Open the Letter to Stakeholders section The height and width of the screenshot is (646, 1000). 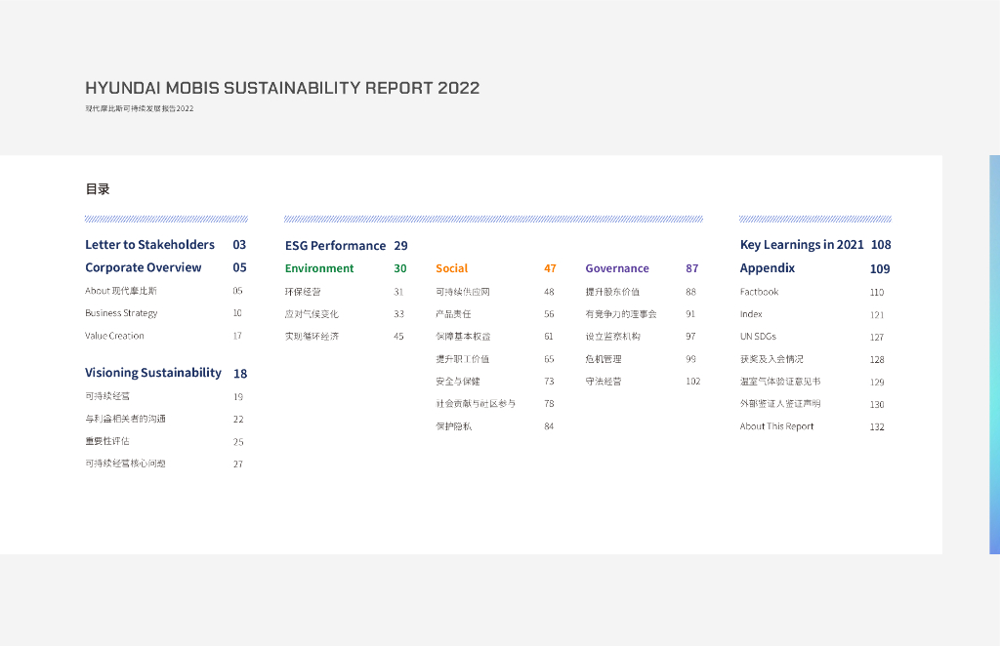(149, 245)
